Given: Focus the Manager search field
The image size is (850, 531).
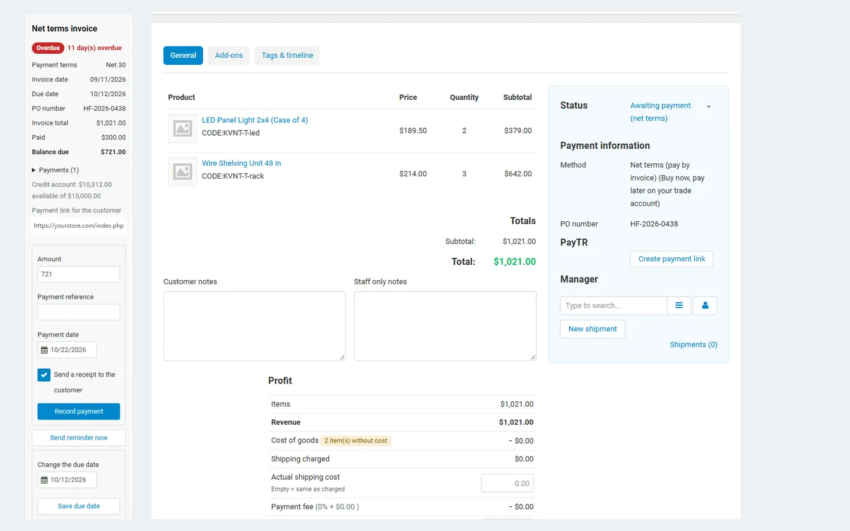Looking at the screenshot, I should 613,306.
